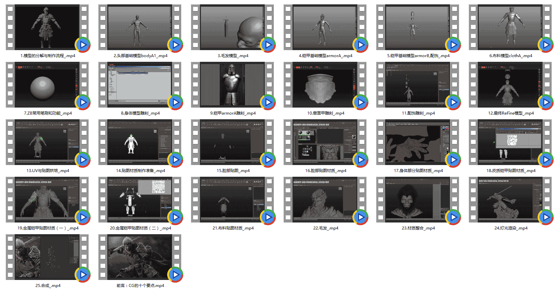
Task: Open thumbnail of 20.金属铠甲贴图材质（二）
Action: (140, 199)
